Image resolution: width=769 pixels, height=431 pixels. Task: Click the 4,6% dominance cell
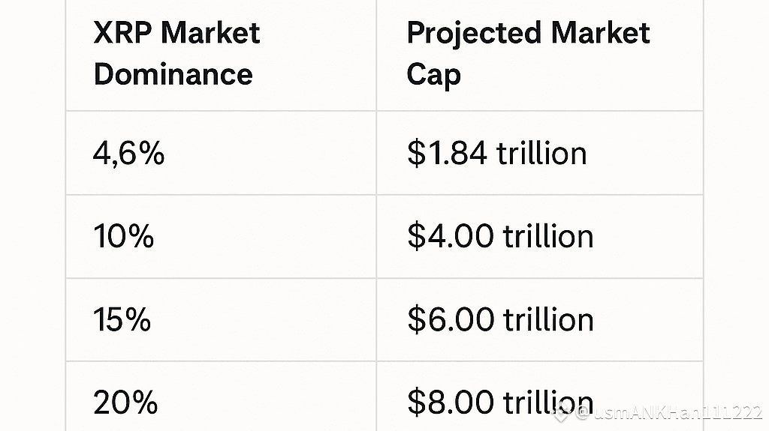pos(128,154)
